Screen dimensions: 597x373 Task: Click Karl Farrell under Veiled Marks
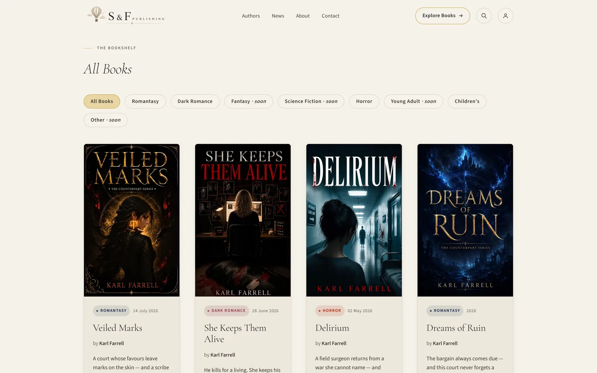112,344
